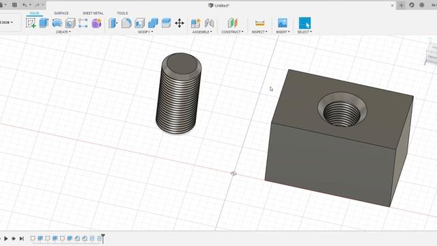Open the Select dropdown menu
Image resolution: width=437 pixels, height=246 pixels.
pyautogui.click(x=305, y=32)
